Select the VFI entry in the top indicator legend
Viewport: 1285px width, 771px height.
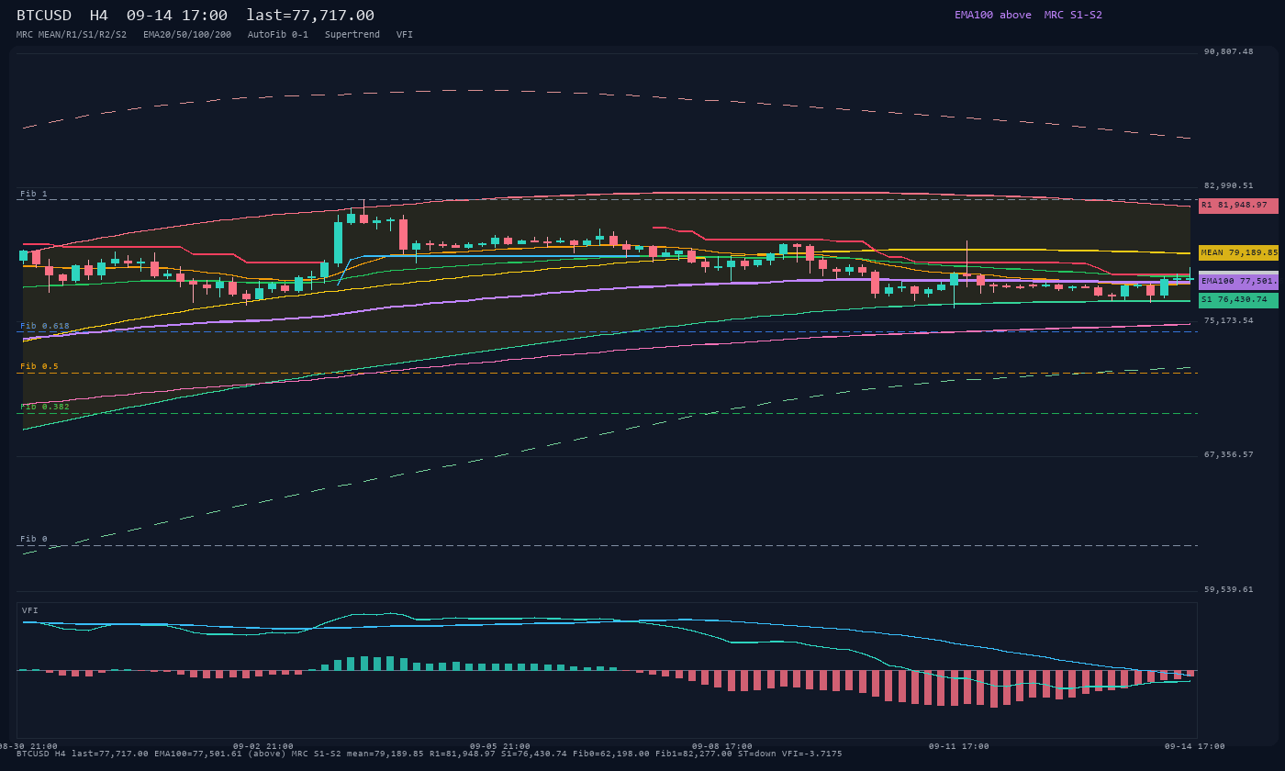click(405, 35)
